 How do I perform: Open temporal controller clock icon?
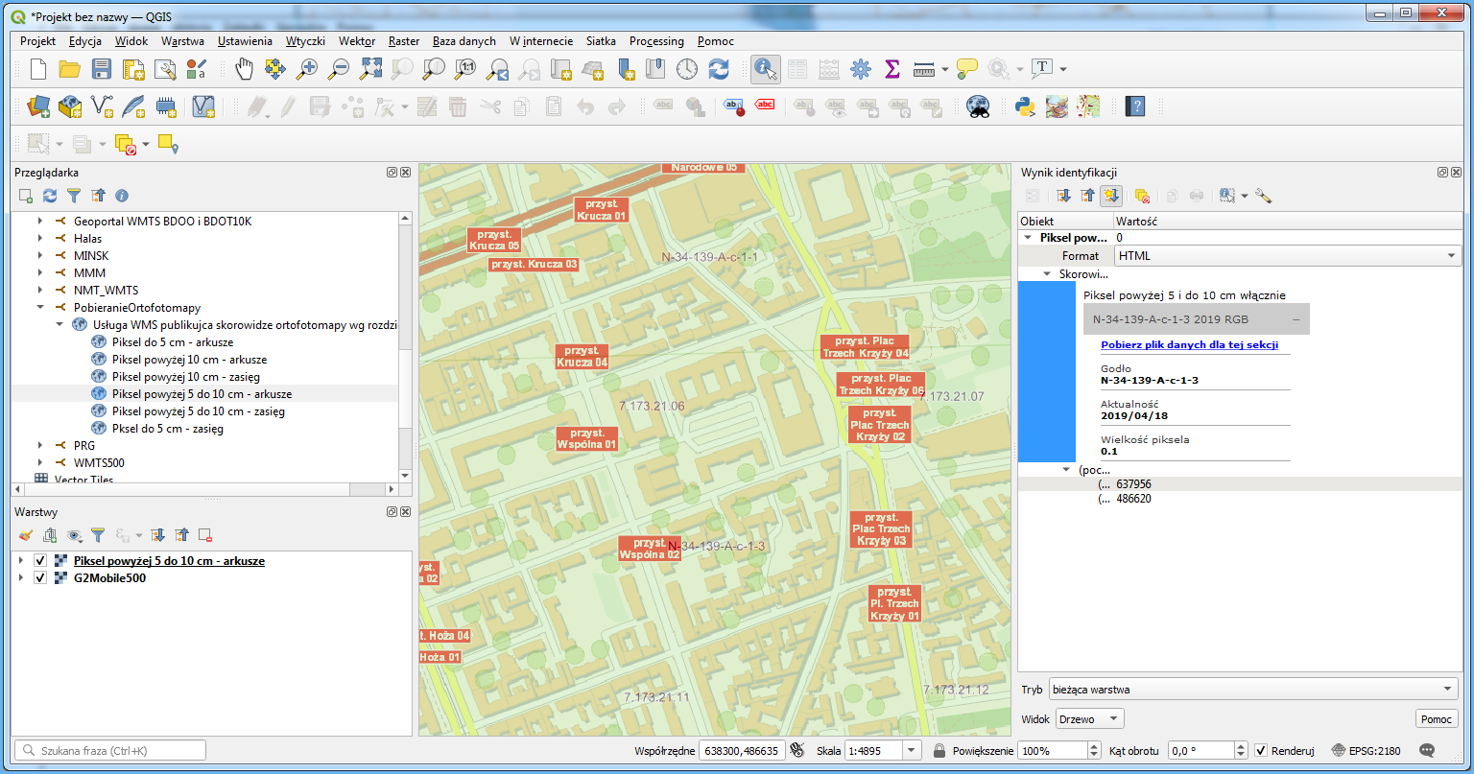coord(687,68)
